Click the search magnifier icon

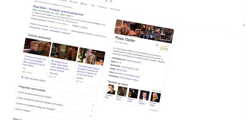click(x=111, y=1)
